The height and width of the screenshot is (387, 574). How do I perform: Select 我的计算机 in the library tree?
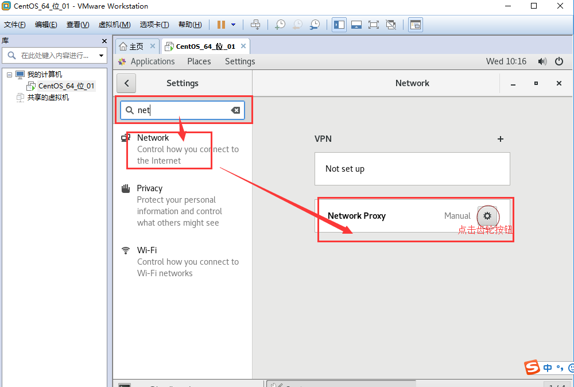[45, 75]
